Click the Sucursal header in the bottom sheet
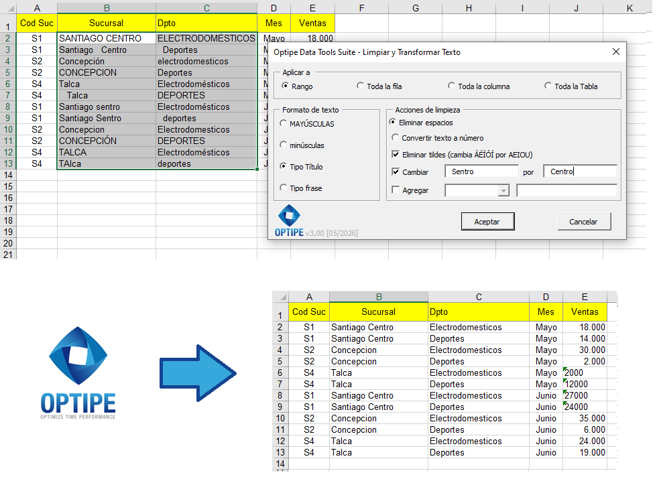This screenshot has width=657, height=477. [379, 312]
